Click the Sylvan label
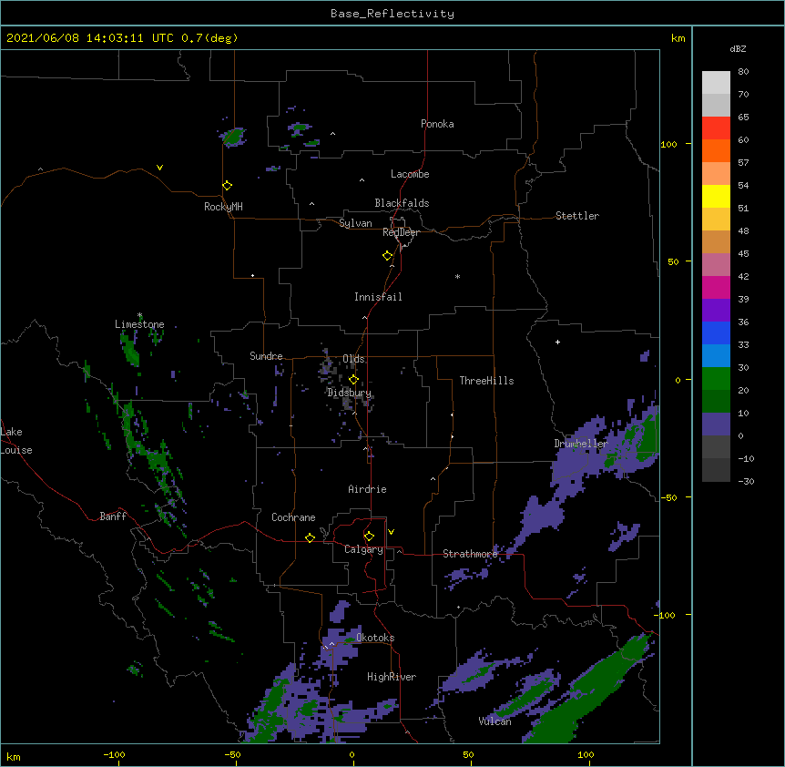Image resolution: width=785 pixels, height=767 pixels. coord(355,223)
